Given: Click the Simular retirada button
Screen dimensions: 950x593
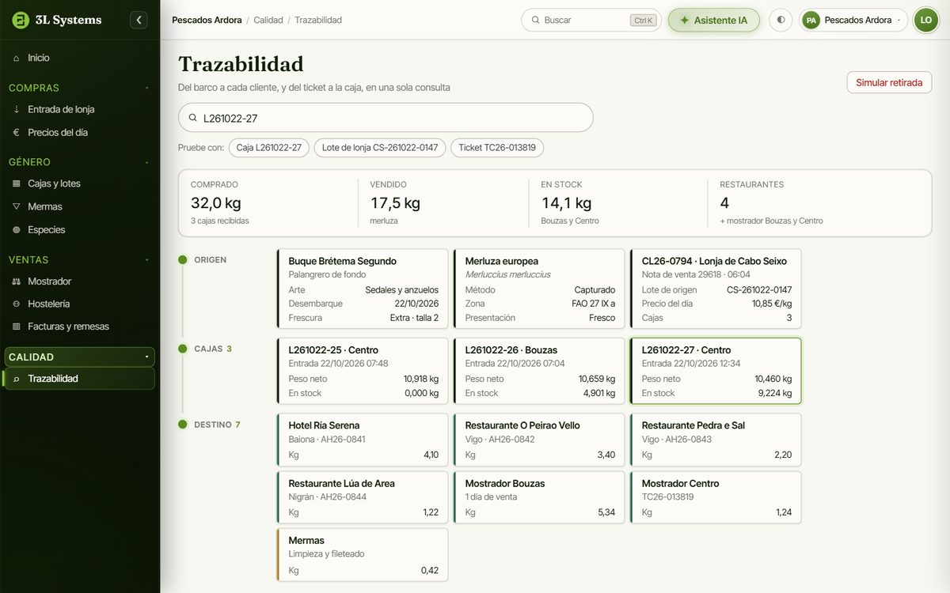Looking at the screenshot, I should [x=889, y=82].
